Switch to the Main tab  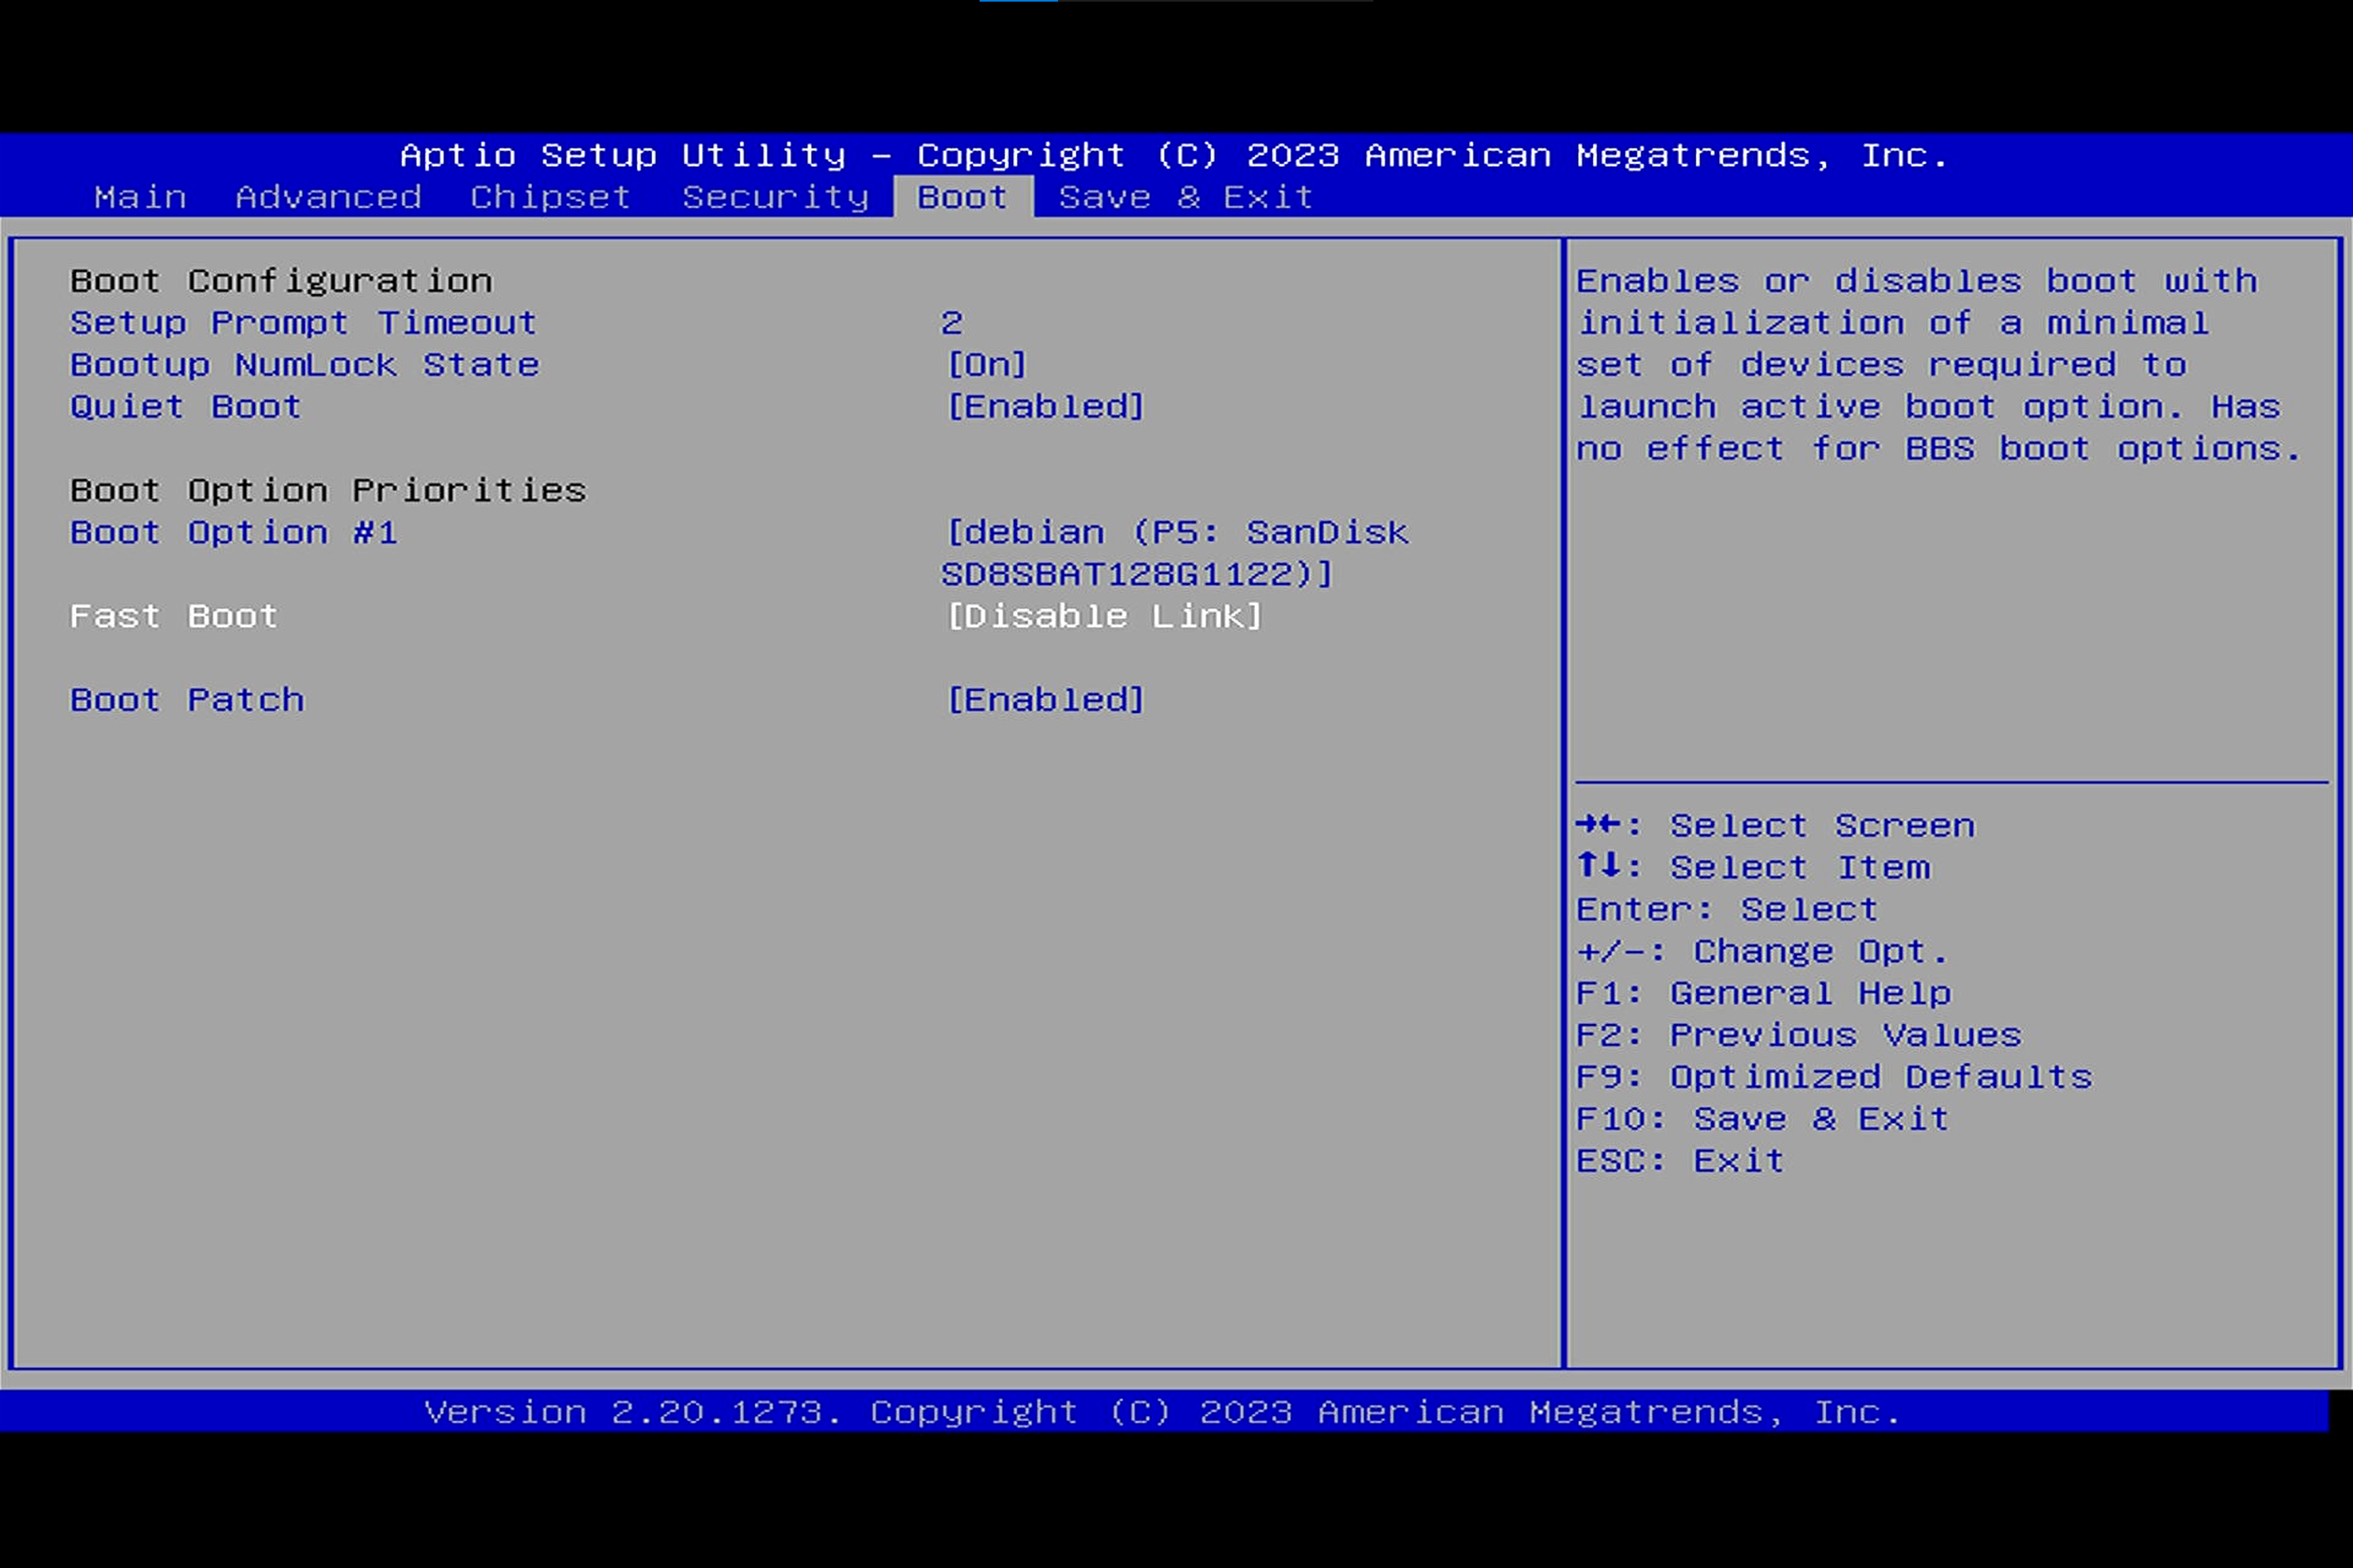click(140, 197)
